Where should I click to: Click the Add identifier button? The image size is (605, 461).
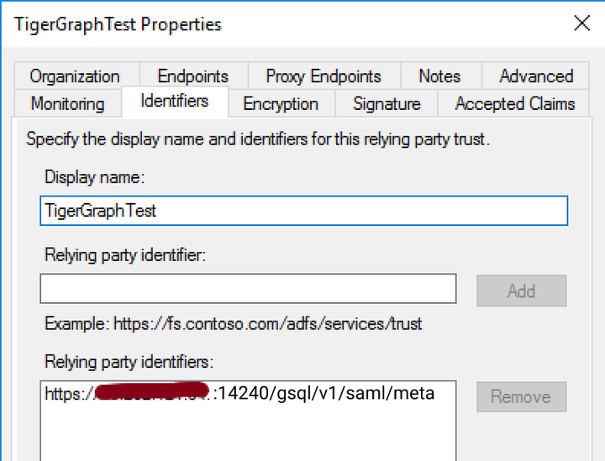click(521, 291)
